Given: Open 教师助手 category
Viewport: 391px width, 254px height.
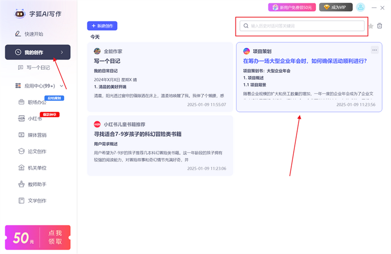Looking at the screenshot, I should [37, 184].
